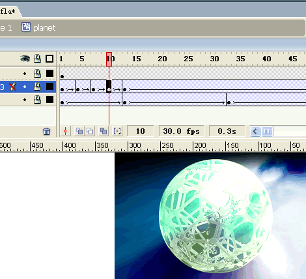
Task: Open the Modify Onion Markers menu
Action: point(117,131)
